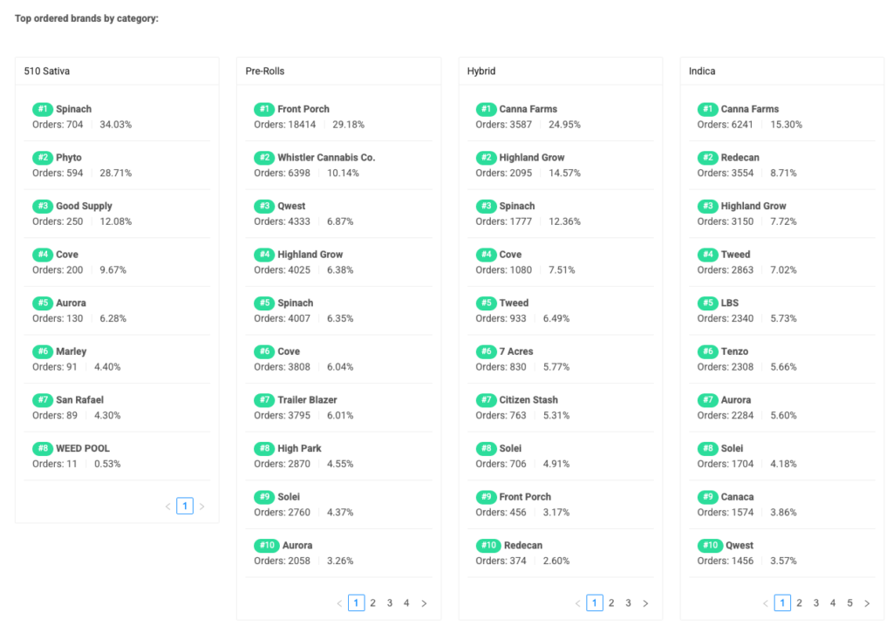Click the 34.03% share value
The image size is (893, 626).
click(116, 124)
